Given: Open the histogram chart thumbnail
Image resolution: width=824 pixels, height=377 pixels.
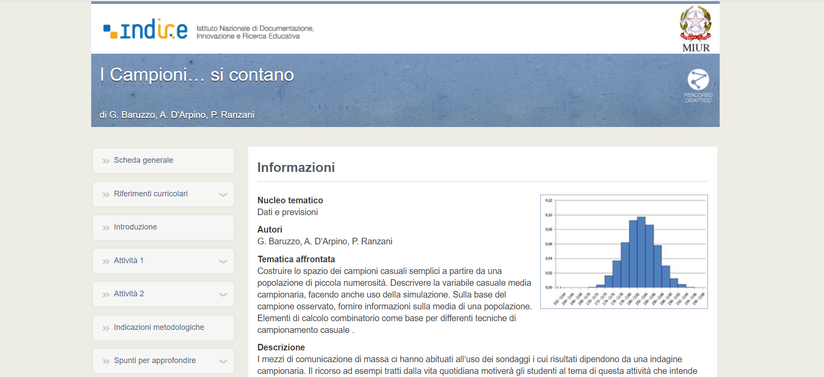Looking at the screenshot, I should coord(624,252).
